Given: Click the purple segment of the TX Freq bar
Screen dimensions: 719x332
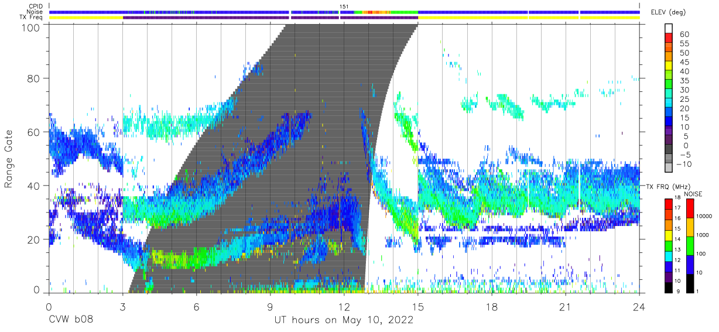Looking at the screenshot, I should tap(269, 18).
